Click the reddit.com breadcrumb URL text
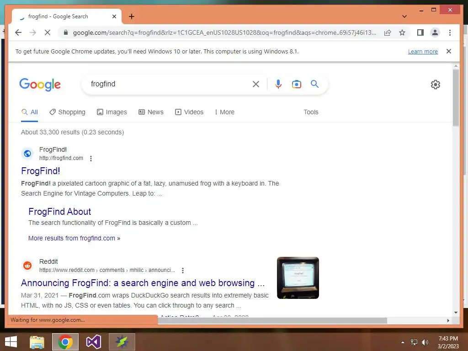The width and height of the screenshot is (468, 351). click(x=107, y=270)
